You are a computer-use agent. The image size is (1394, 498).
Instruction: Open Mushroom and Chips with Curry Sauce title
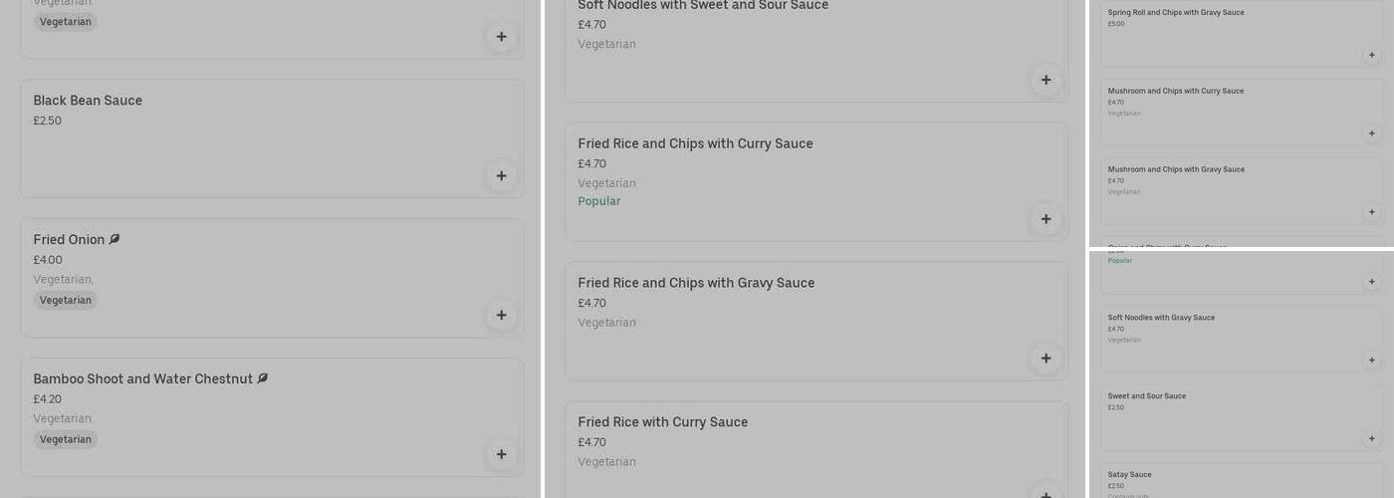pos(1175,92)
